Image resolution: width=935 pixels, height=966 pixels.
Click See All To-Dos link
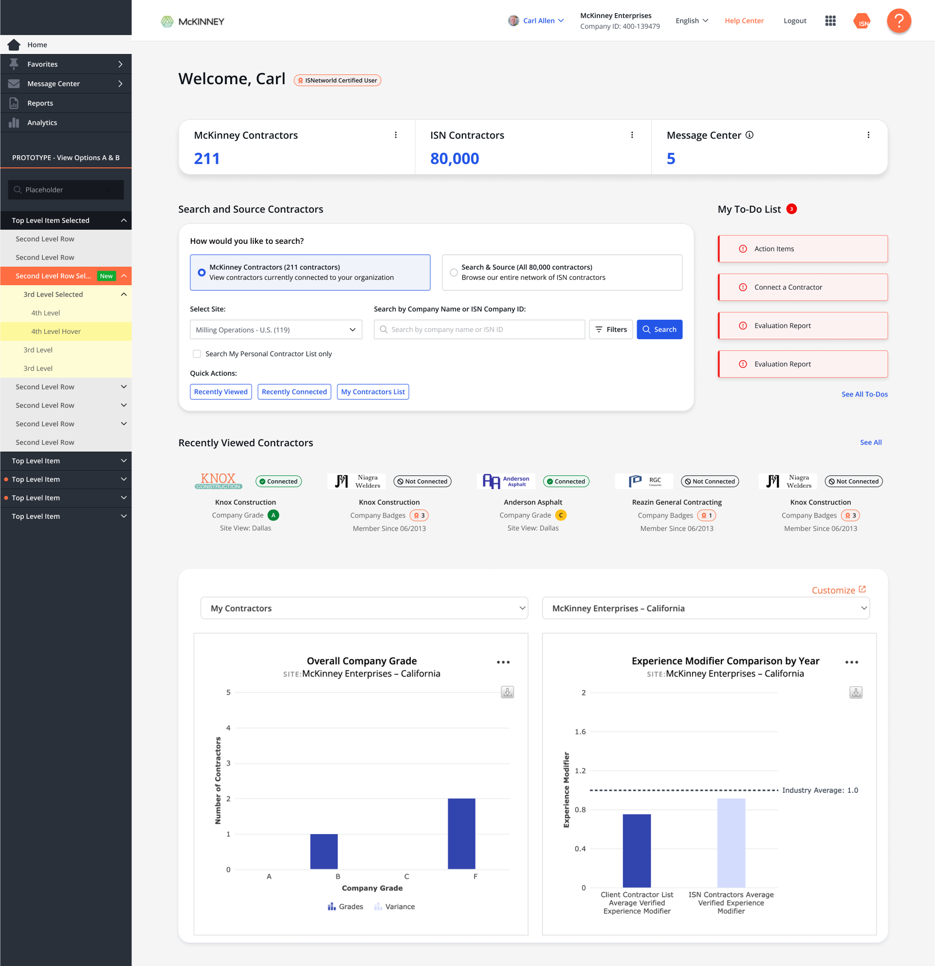coord(864,394)
